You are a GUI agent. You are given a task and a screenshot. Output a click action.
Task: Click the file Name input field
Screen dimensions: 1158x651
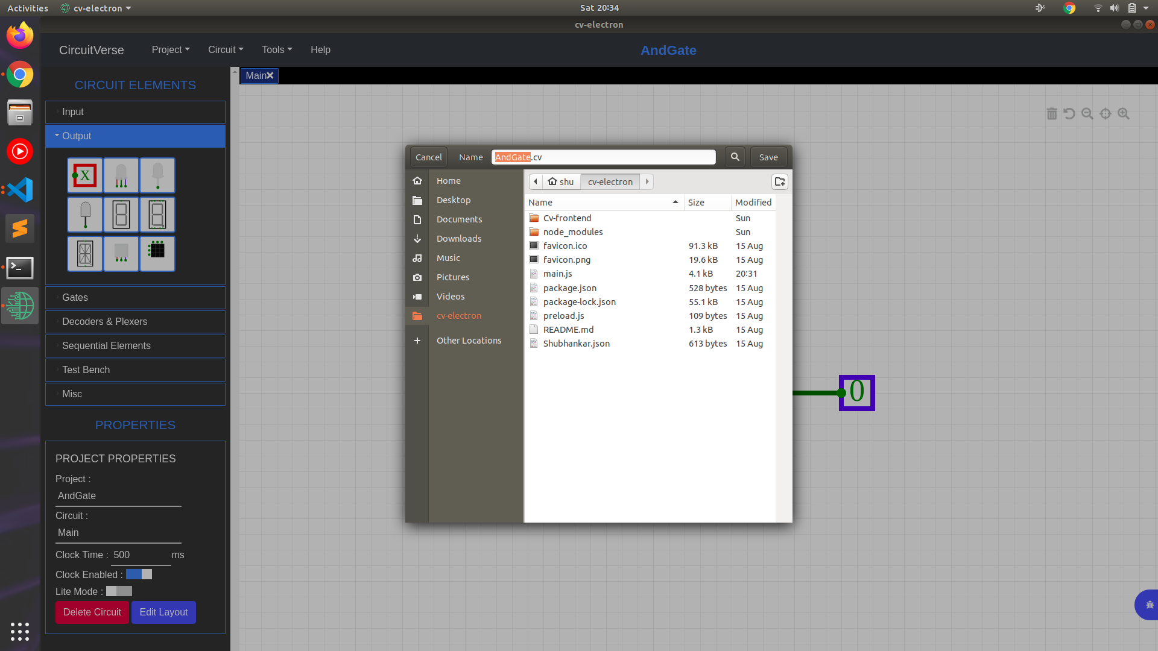click(603, 157)
